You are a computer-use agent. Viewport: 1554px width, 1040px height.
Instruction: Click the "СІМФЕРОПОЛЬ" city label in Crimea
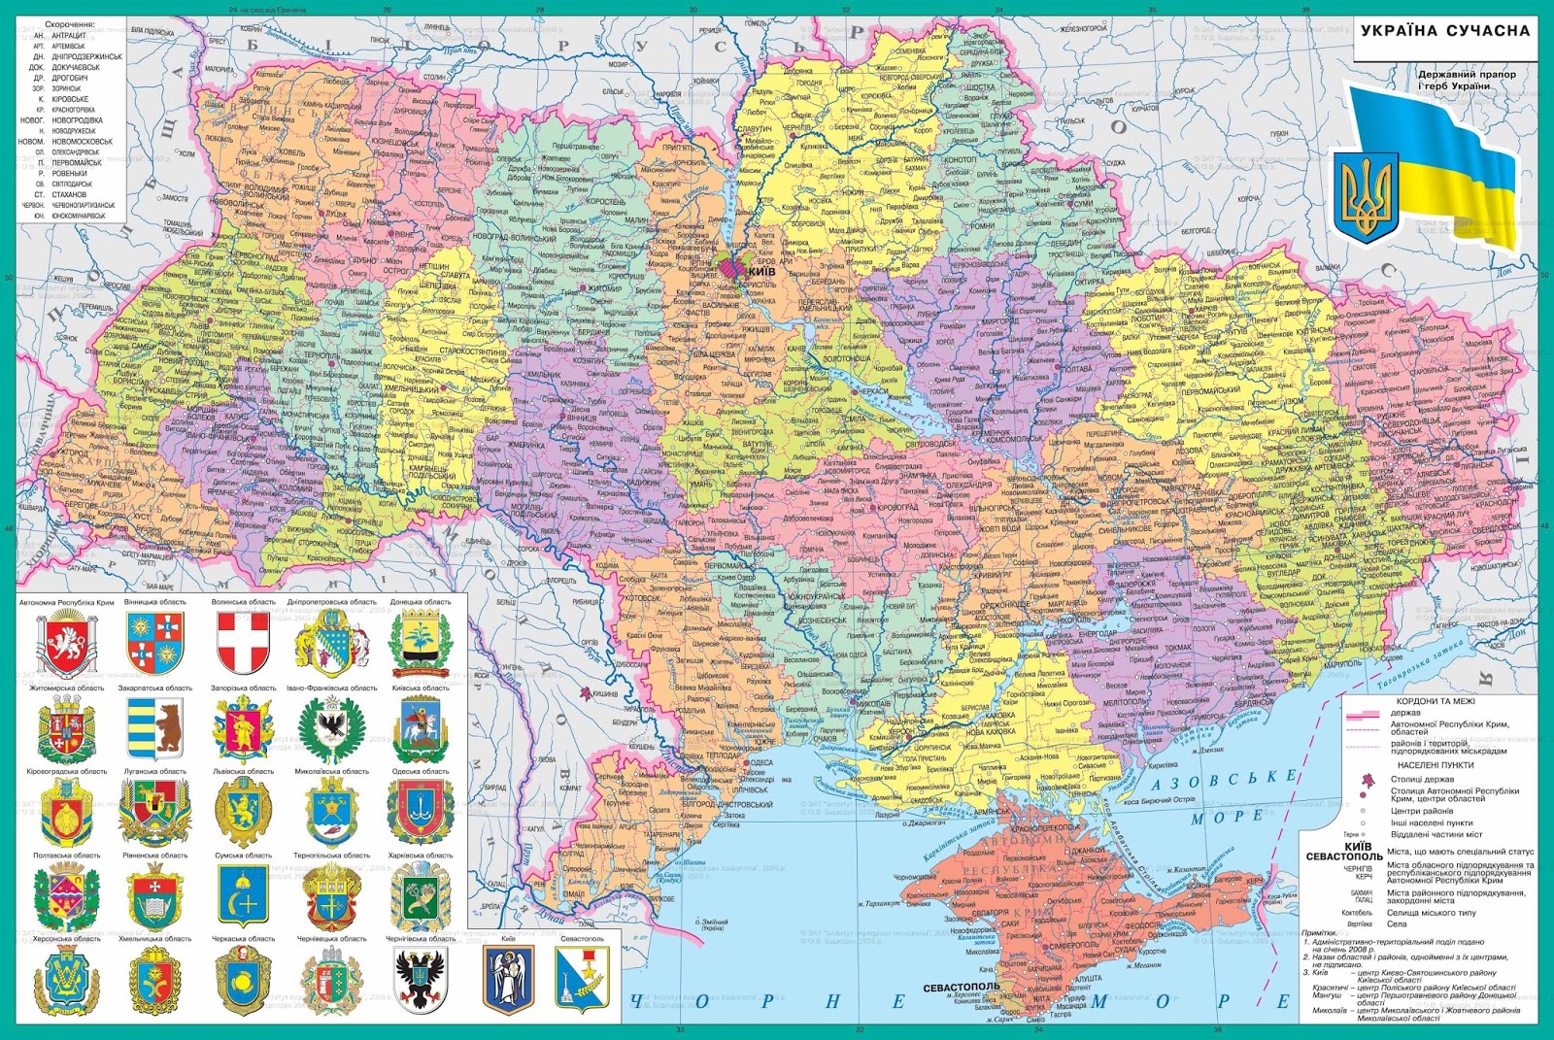pos(1074,945)
